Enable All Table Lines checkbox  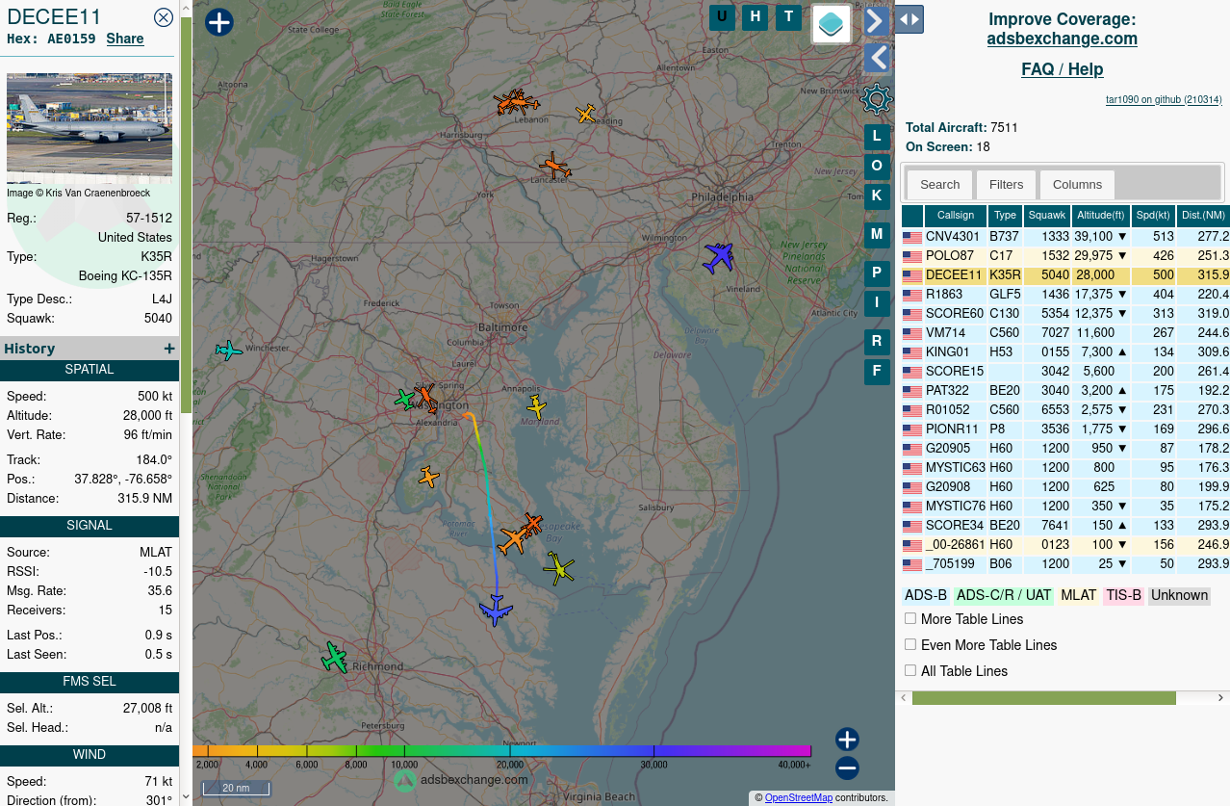tap(910, 670)
